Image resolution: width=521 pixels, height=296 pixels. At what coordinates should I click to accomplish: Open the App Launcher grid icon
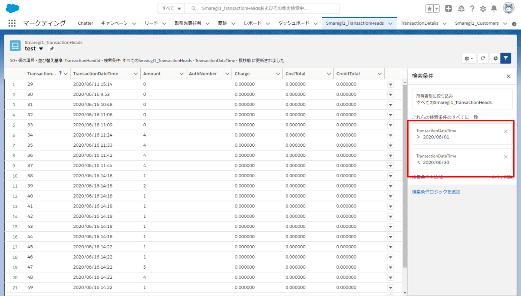[x=12, y=23]
